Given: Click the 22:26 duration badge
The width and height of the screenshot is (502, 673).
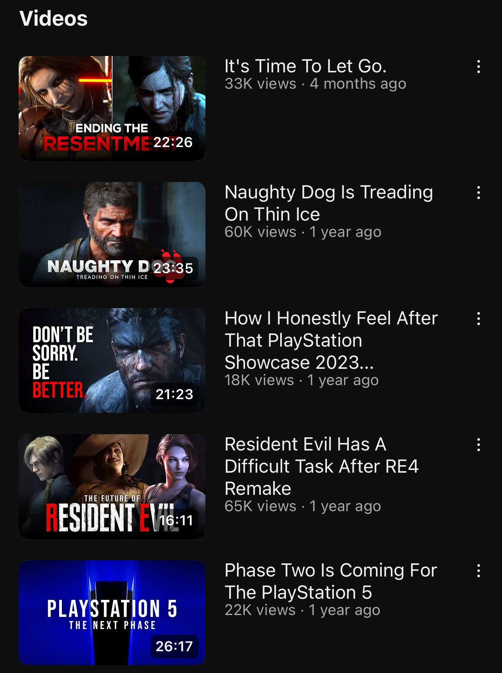Looking at the screenshot, I should pos(174,142).
